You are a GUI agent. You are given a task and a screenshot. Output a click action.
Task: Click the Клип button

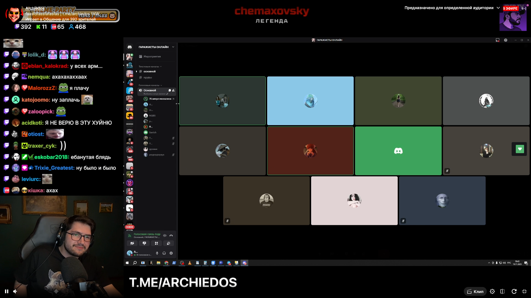coord(475,292)
